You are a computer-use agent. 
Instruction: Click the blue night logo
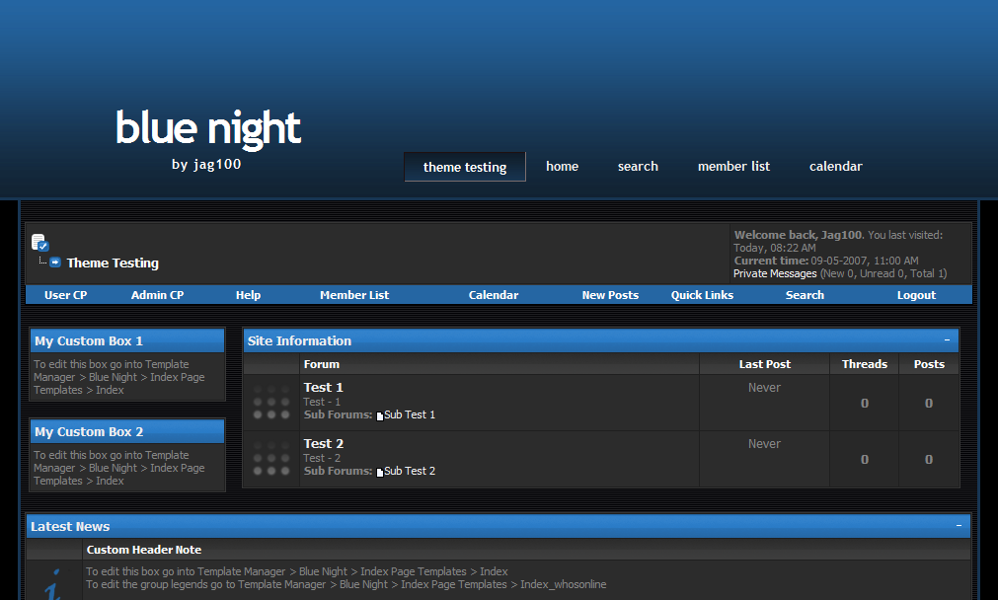pos(207,129)
